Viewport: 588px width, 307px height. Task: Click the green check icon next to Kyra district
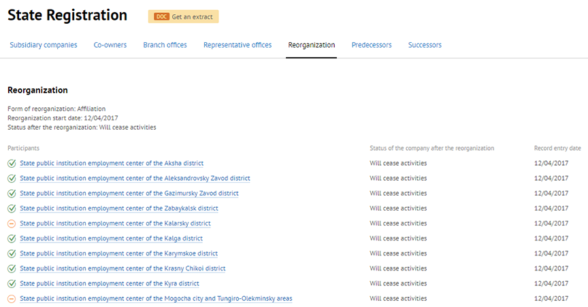[12, 283]
